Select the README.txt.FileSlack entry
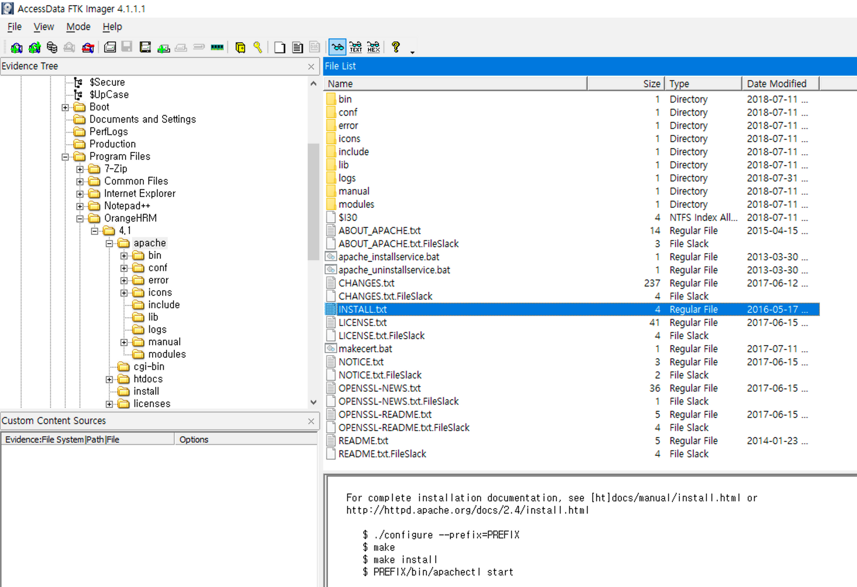 (x=382, y=454)
